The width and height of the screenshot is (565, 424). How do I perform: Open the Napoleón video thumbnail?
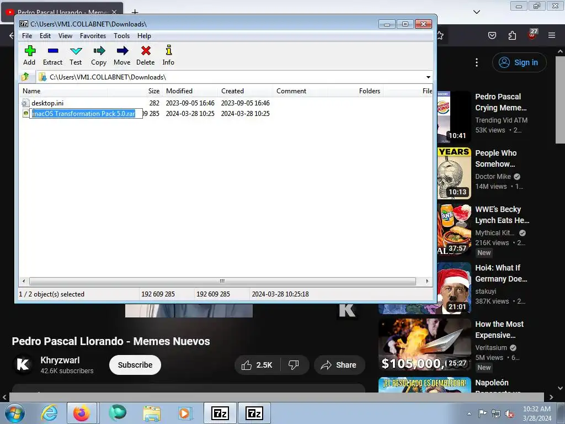(x=425, y=385)
